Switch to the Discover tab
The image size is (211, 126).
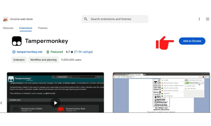[x=8, y=28]
